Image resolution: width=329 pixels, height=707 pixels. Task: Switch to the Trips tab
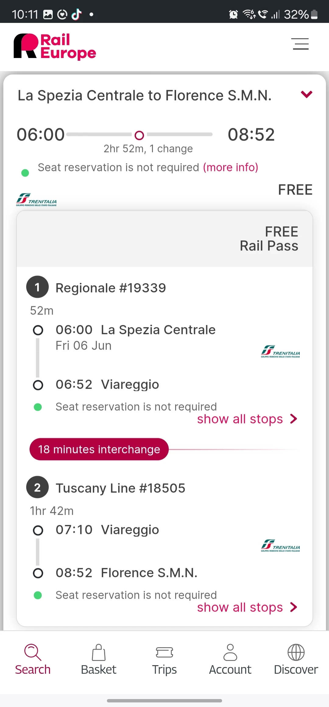coord(164,659)
